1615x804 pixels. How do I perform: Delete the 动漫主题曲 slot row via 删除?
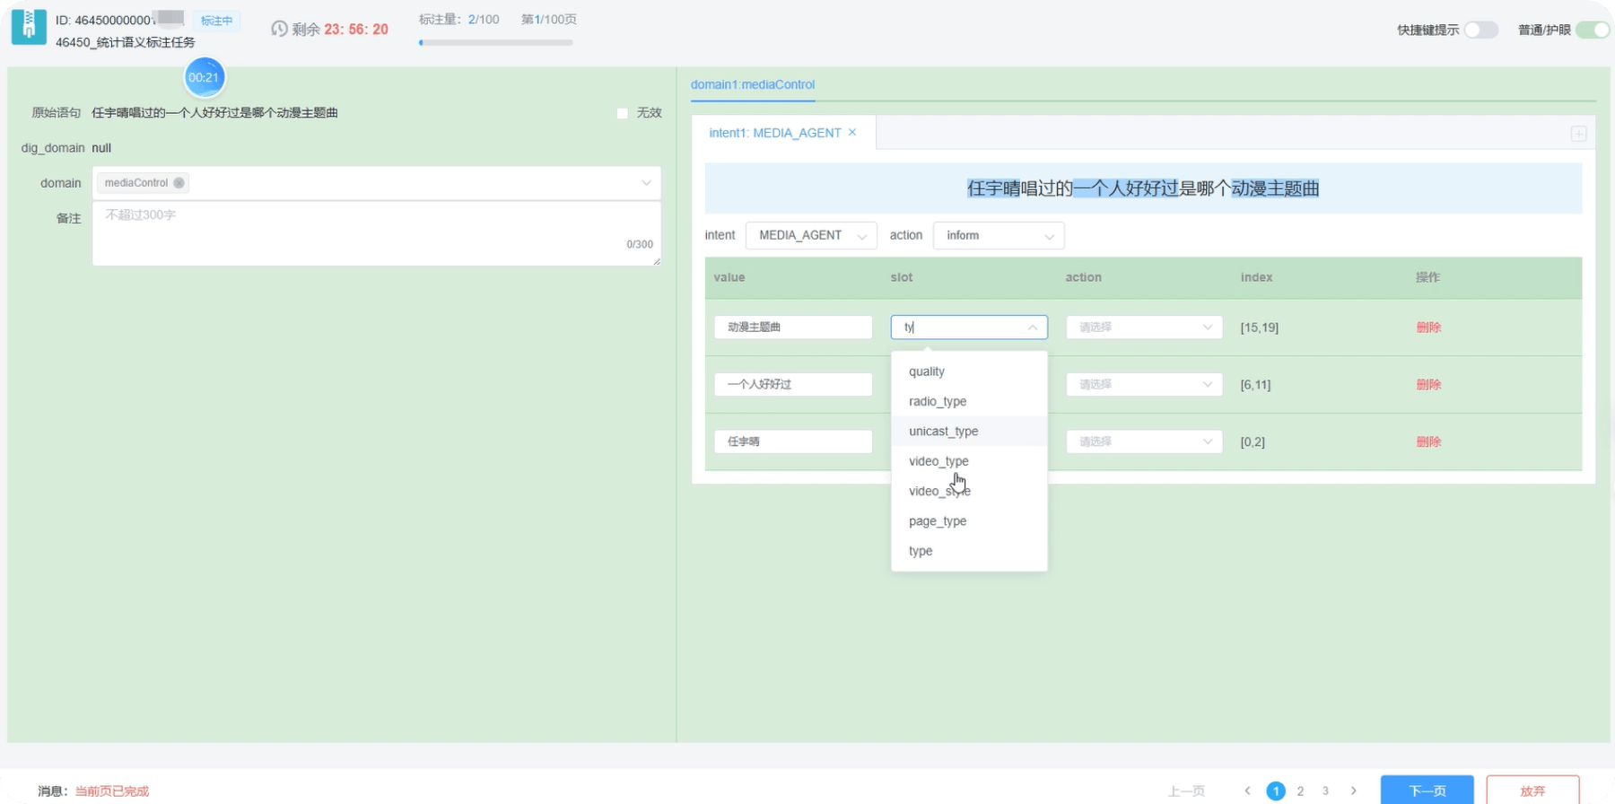1428,328
